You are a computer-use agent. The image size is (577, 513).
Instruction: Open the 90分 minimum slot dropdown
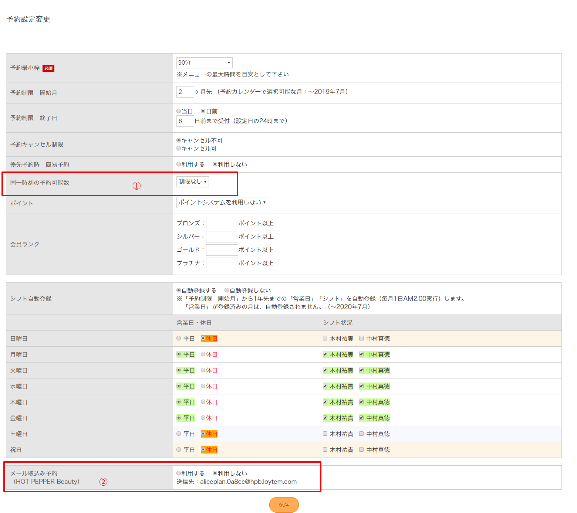pyautogui.click(x=204, y=63)
